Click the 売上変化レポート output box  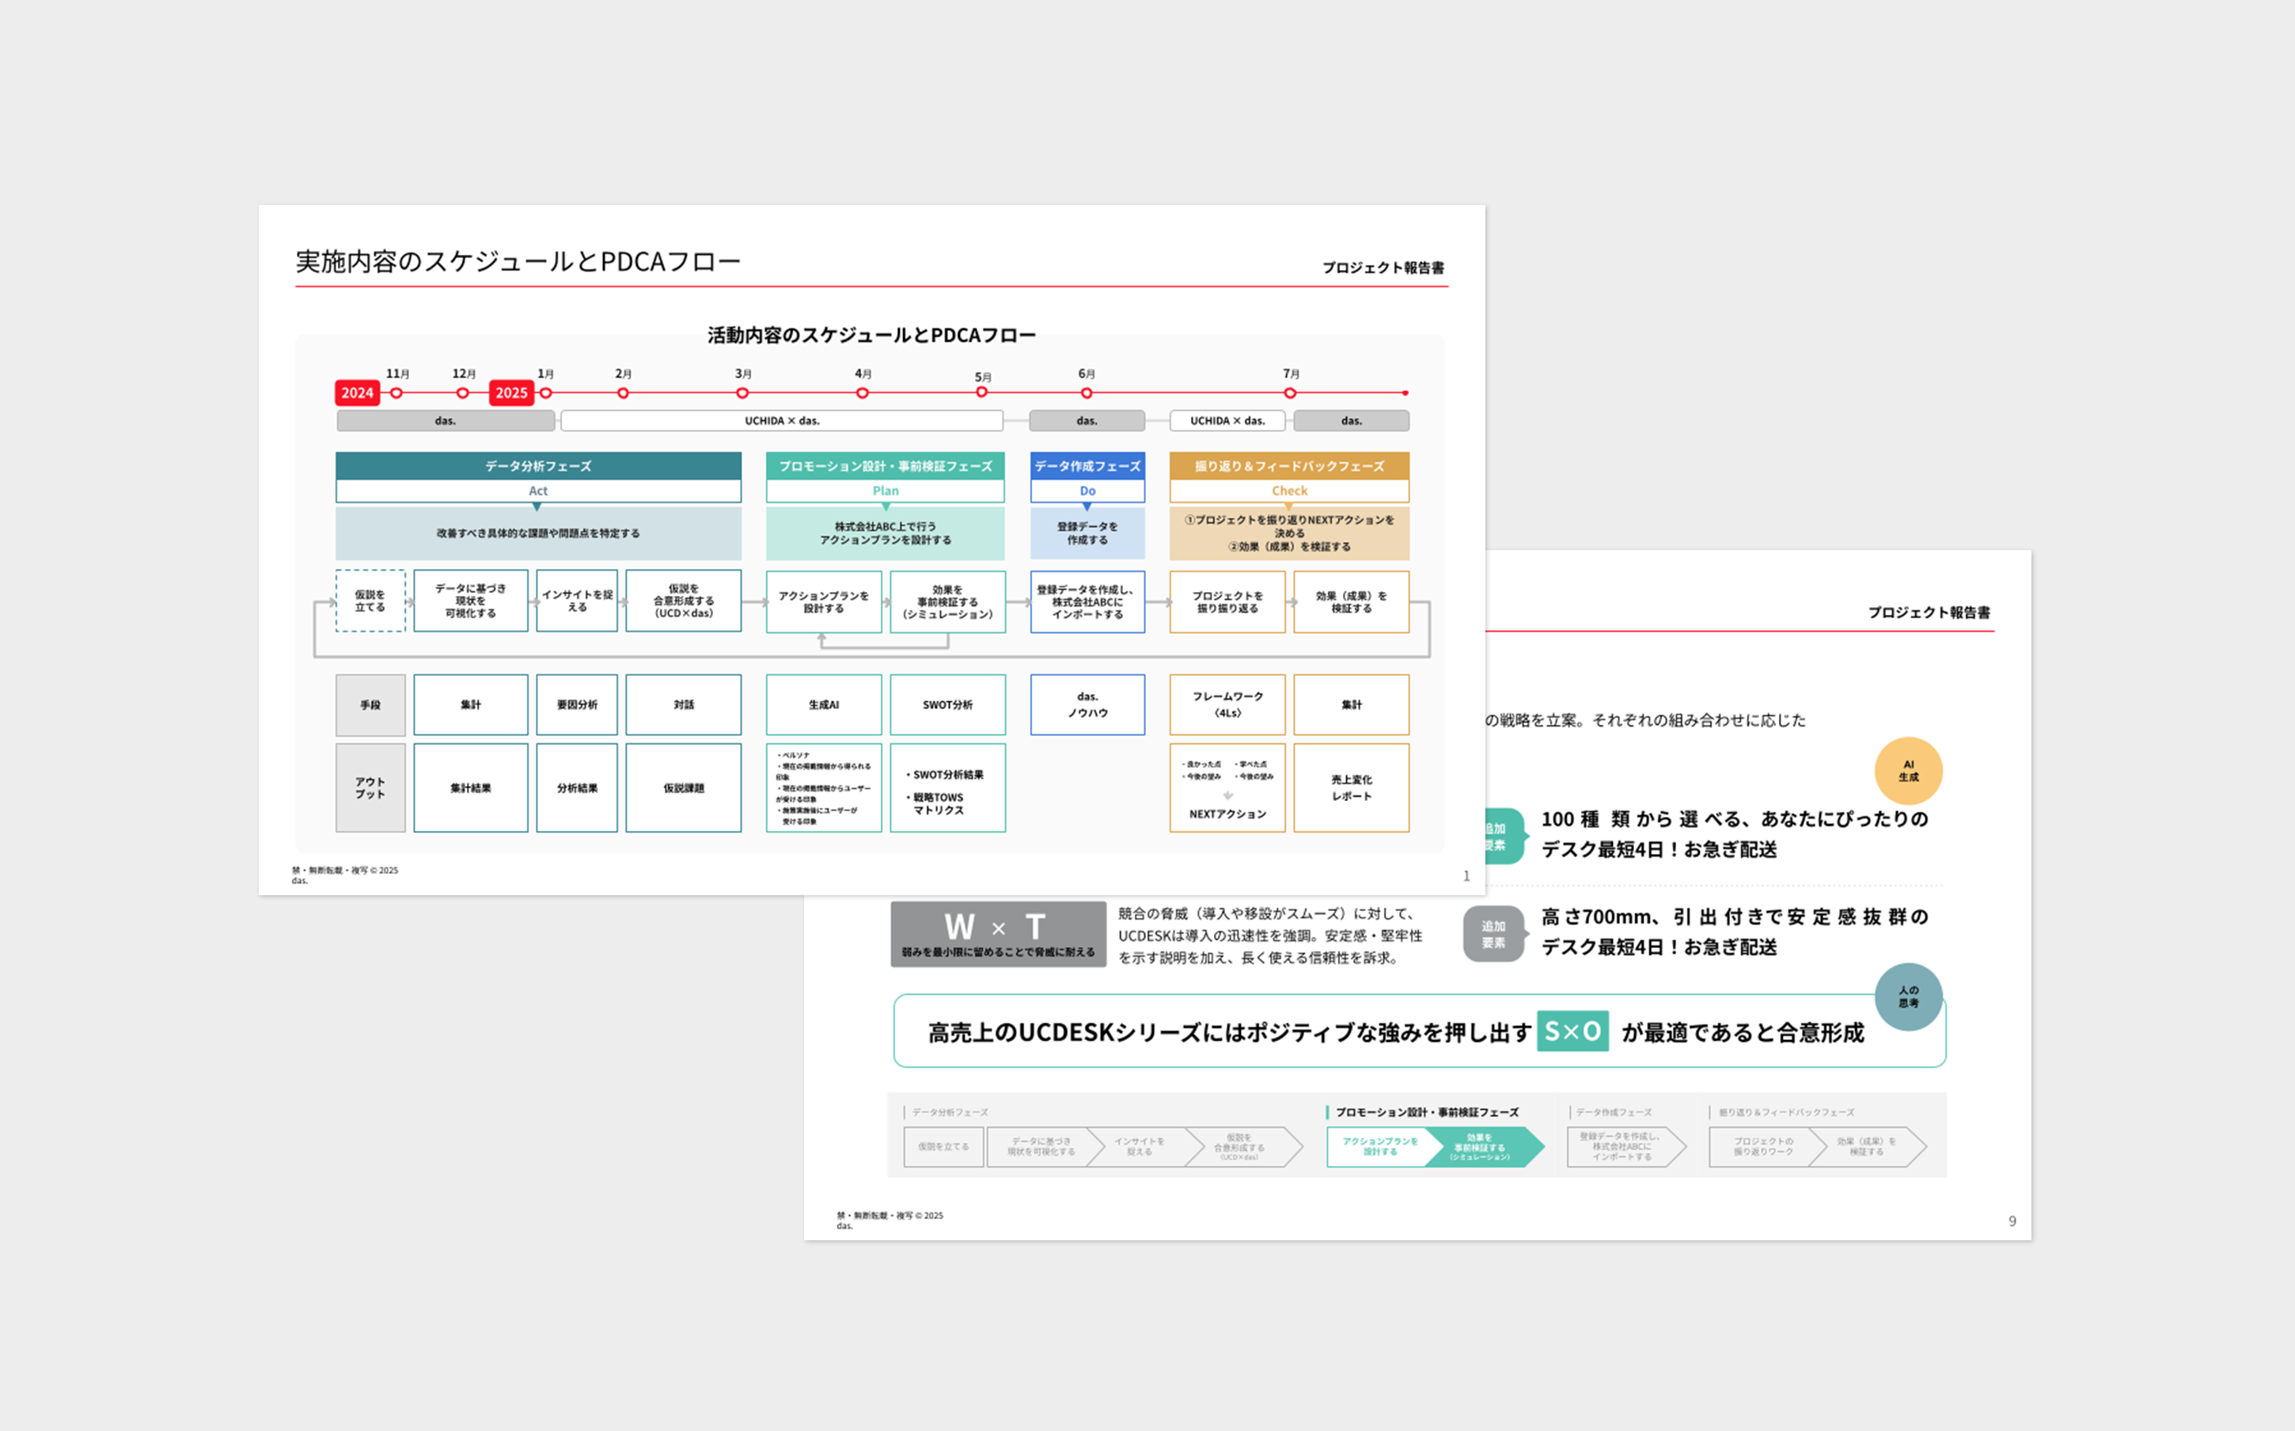1351,788
